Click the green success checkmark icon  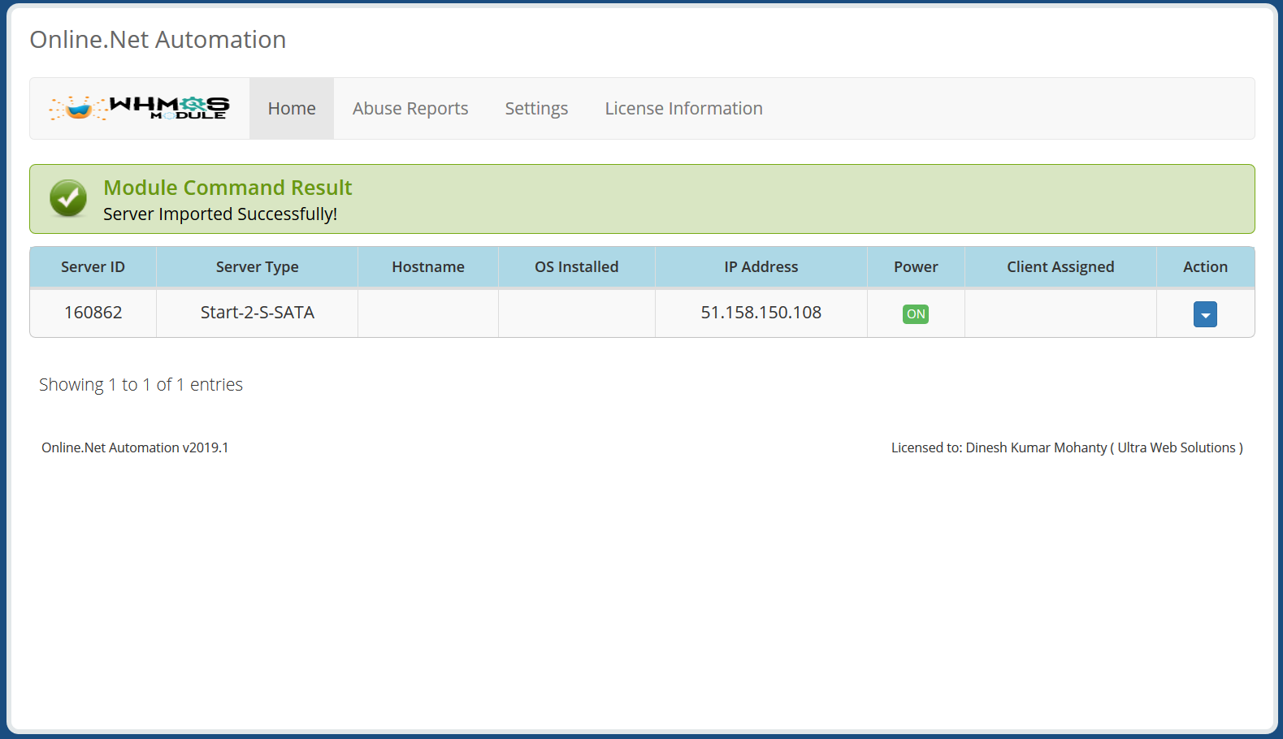pos(68,198)
